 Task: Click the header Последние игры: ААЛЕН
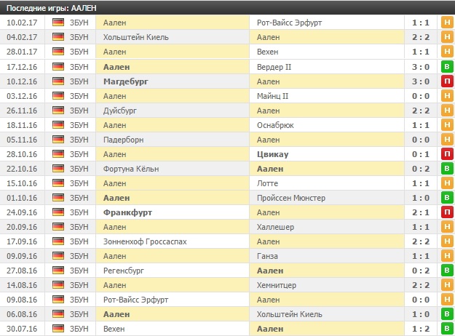point(52,8)
